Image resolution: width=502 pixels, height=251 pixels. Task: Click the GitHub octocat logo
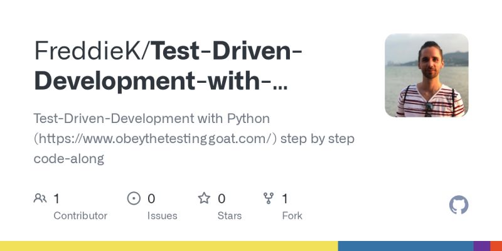pos(459,205)
